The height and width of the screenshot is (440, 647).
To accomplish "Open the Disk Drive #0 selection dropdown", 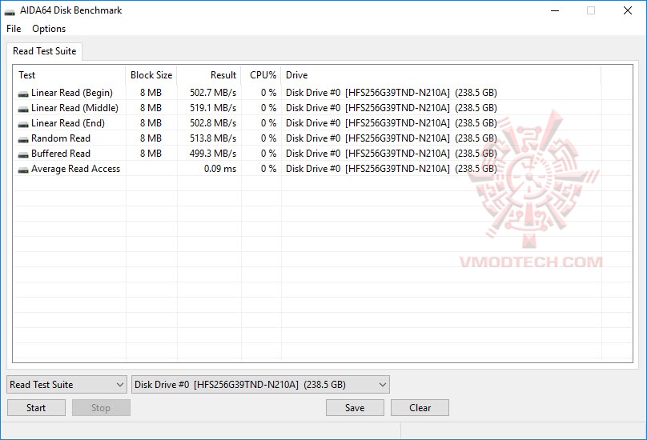I will (x=260, y=385).
